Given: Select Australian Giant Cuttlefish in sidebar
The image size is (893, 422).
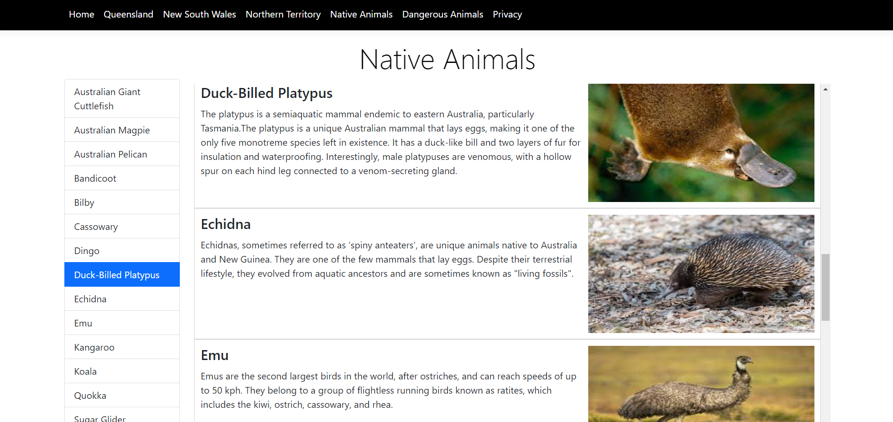Looking at the screenshot, I should [x=122, y=99].
